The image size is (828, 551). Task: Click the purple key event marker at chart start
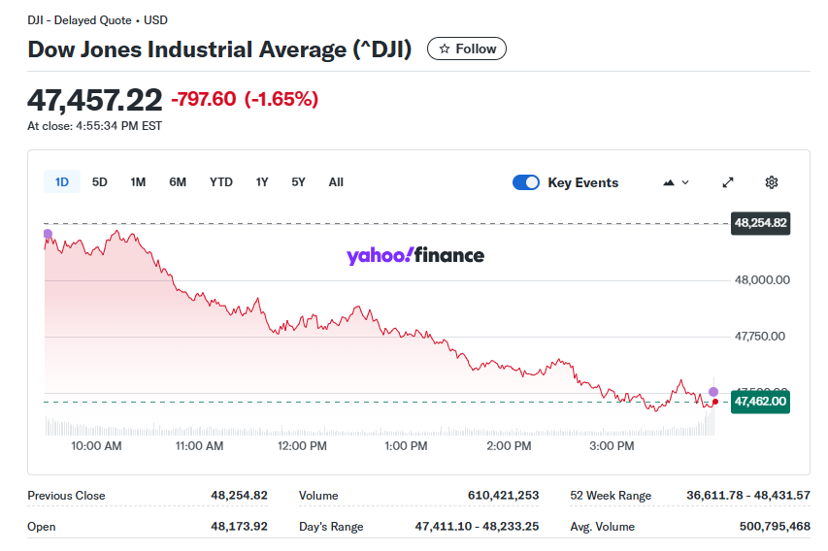click(x=48, y=234)
